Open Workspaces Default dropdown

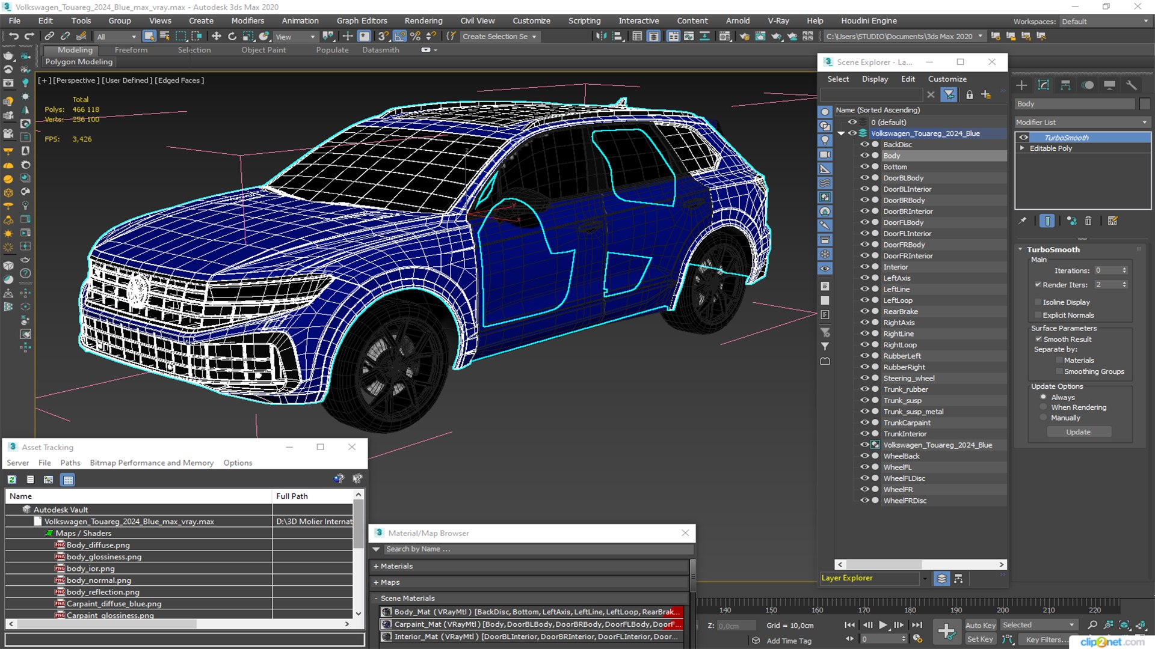pos(1105,22)
